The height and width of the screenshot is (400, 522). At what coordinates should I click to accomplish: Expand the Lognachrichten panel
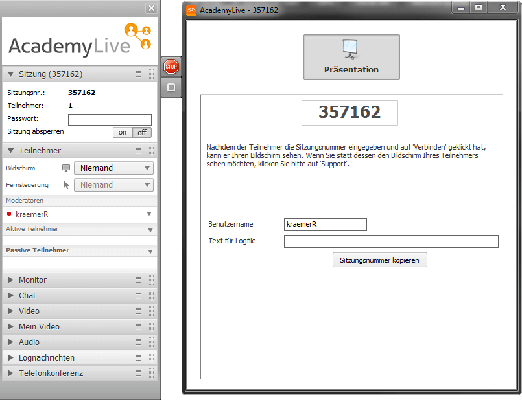pos(10,357)
